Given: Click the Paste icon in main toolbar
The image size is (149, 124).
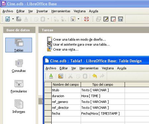Looking at the screenshot, I should click(43, 19).
